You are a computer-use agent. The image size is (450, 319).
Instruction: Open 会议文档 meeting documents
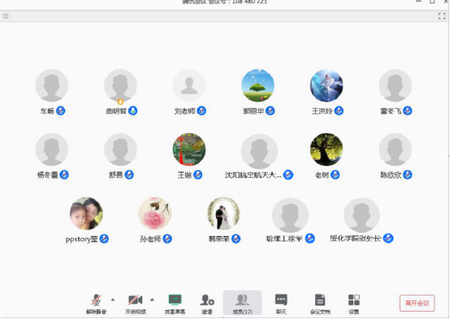tap(320, 304)
